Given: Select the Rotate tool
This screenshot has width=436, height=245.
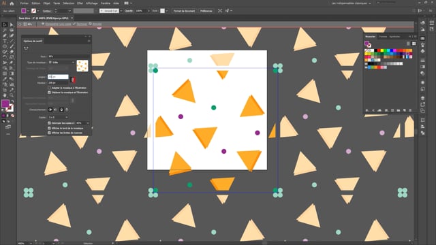Looking at the screenshot, I should coord(5,57).
